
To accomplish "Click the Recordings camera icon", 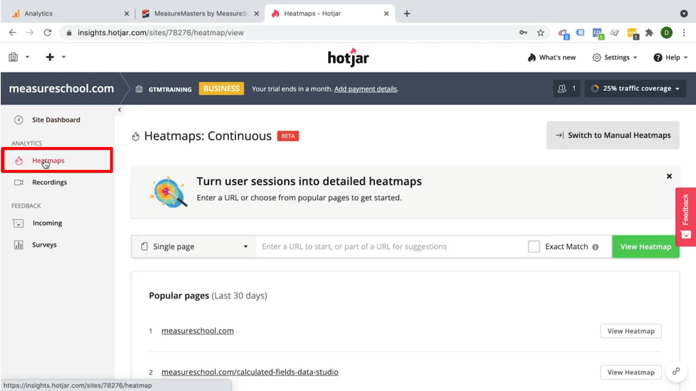I will 19,183.
